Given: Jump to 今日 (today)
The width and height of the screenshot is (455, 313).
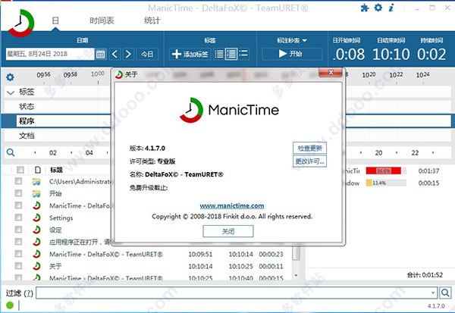Looking at the screenshot, I should [147, 54].
